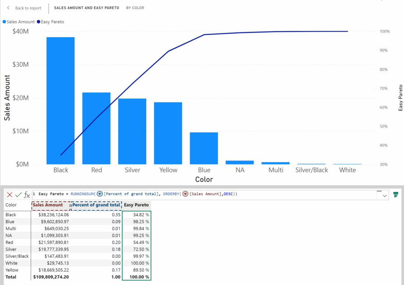Select the Blue row label in table

(10, 222)
